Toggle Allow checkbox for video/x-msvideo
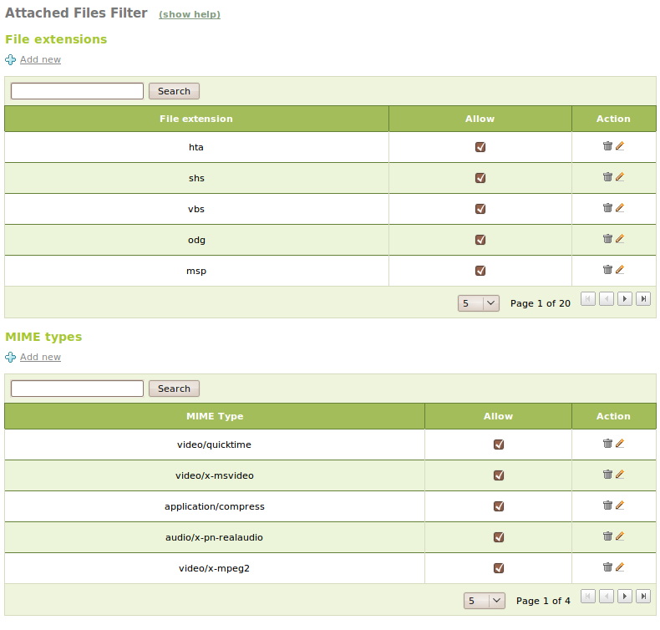Image resolution: width=660 pixels, height=630 pixels. tap(499, 475)
